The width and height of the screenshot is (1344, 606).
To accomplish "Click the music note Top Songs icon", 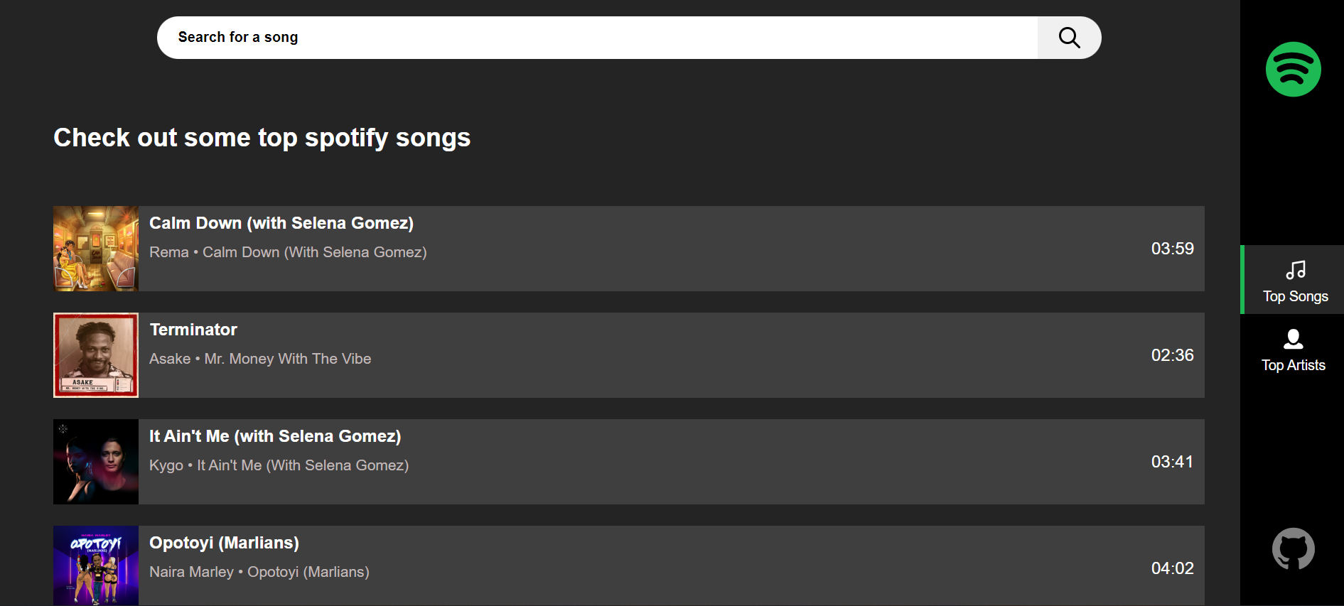I will point(1295,270).
